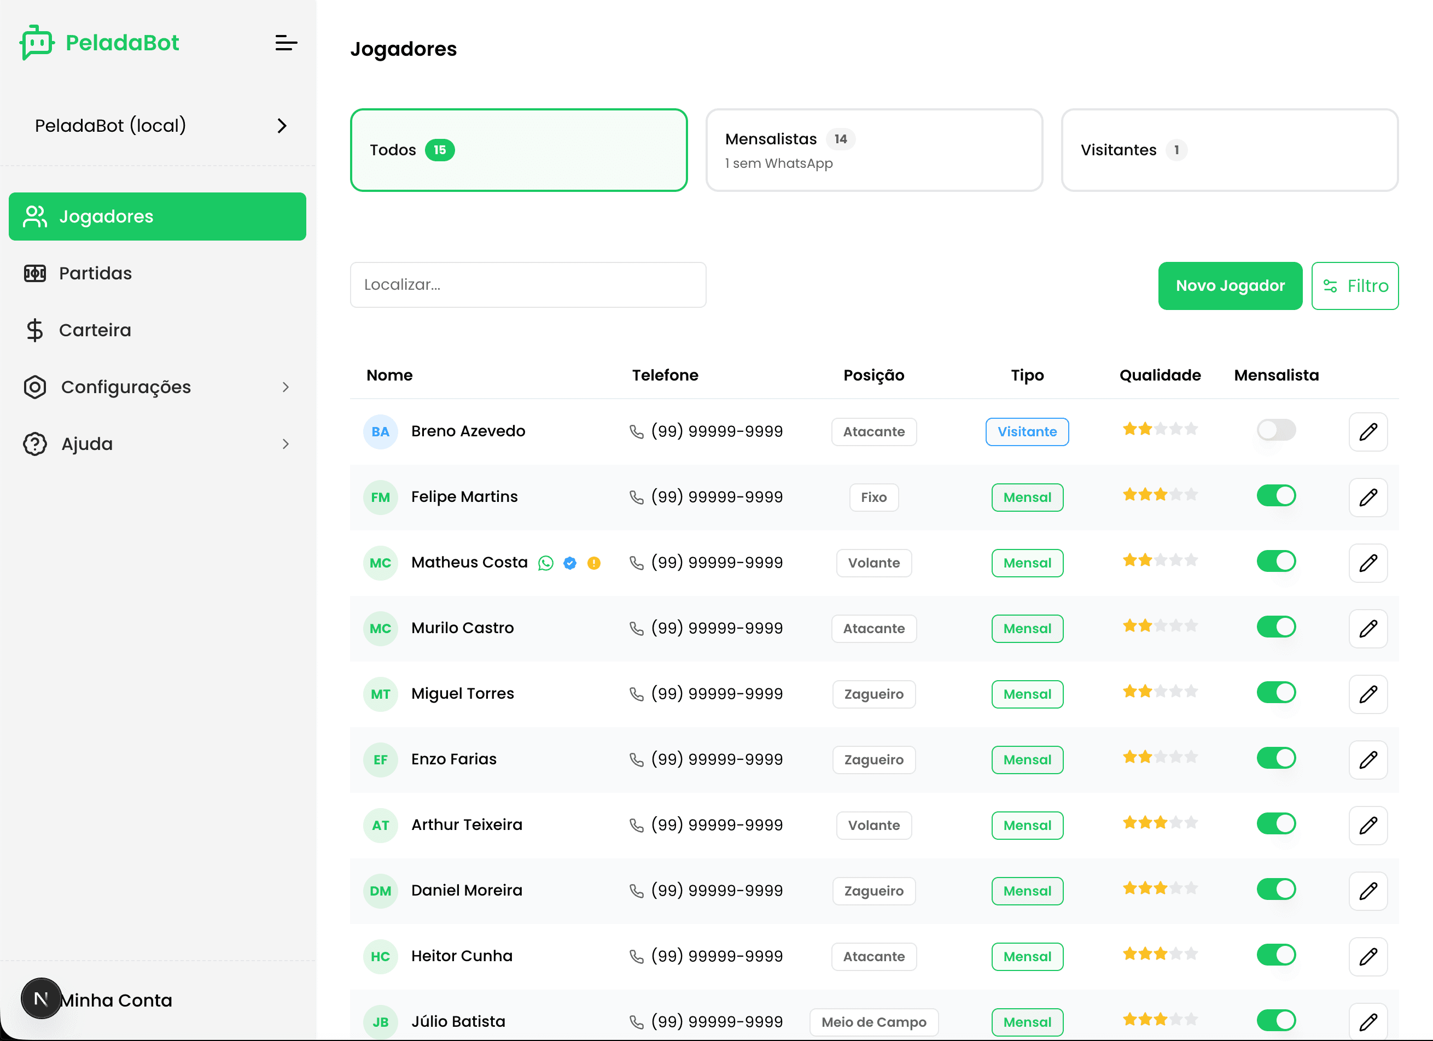Turn off Murilo Castro mensalista switch

(x=1277, y=628)
